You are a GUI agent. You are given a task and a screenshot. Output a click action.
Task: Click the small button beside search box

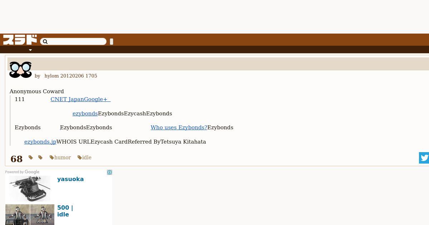click(112, 42)
